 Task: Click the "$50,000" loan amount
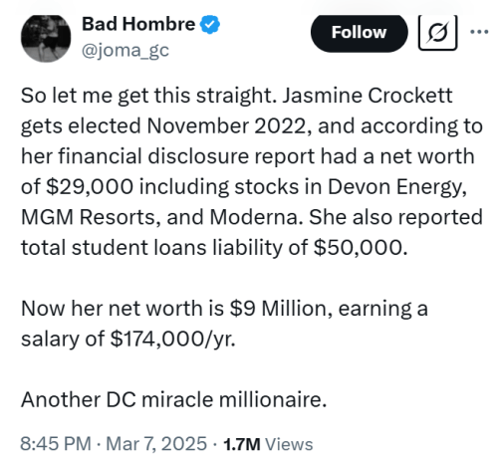361,248
